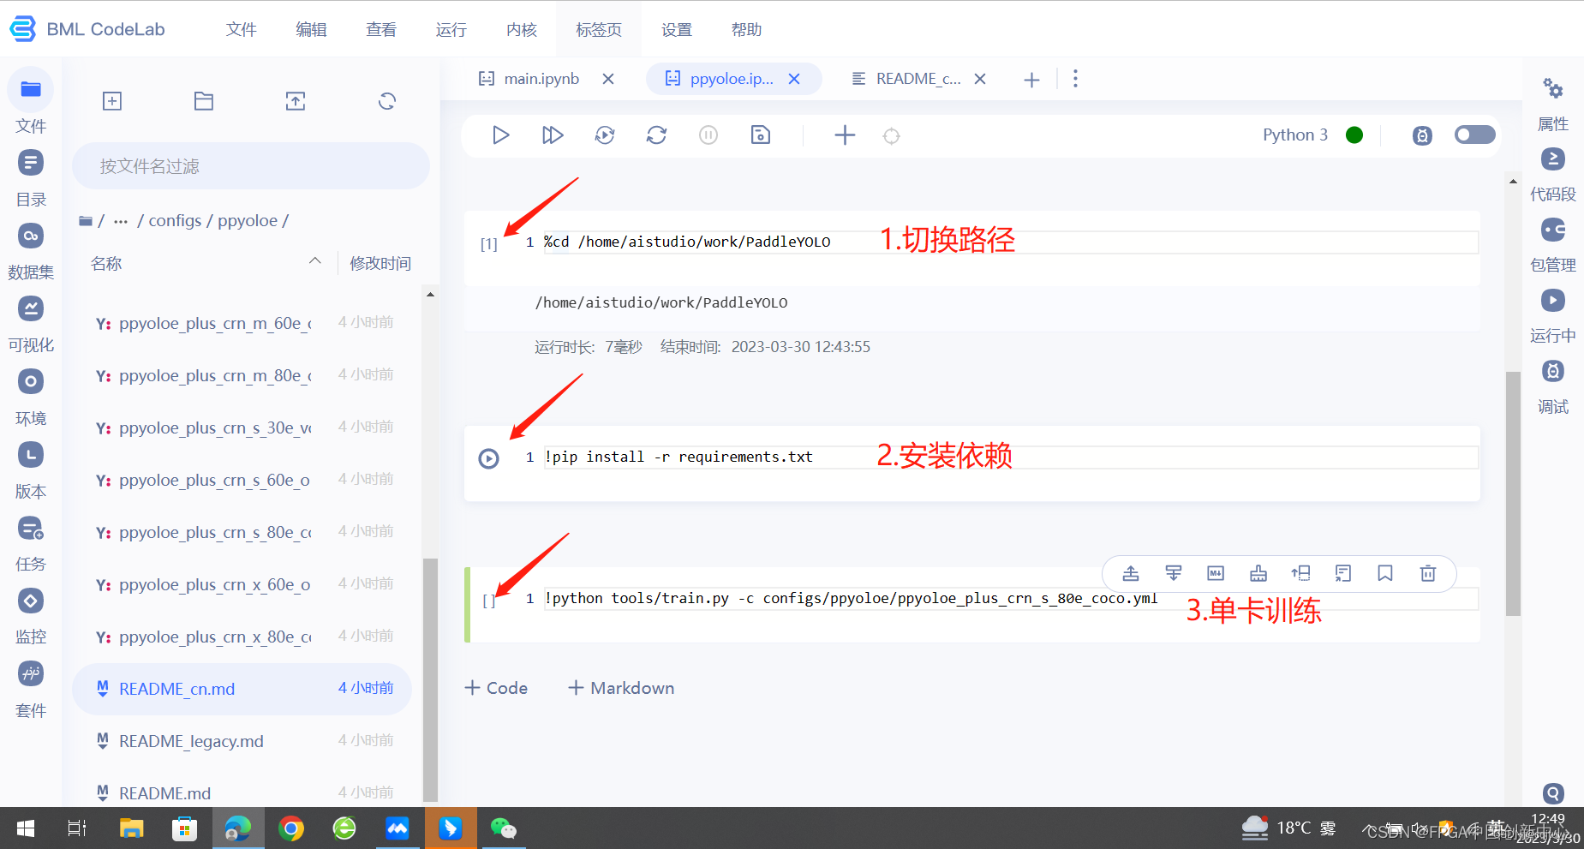The image size is (1584, 849).
Task: Expand the collapsed path ellipsis in breadcrumb
Action: [x=121, y=221]
